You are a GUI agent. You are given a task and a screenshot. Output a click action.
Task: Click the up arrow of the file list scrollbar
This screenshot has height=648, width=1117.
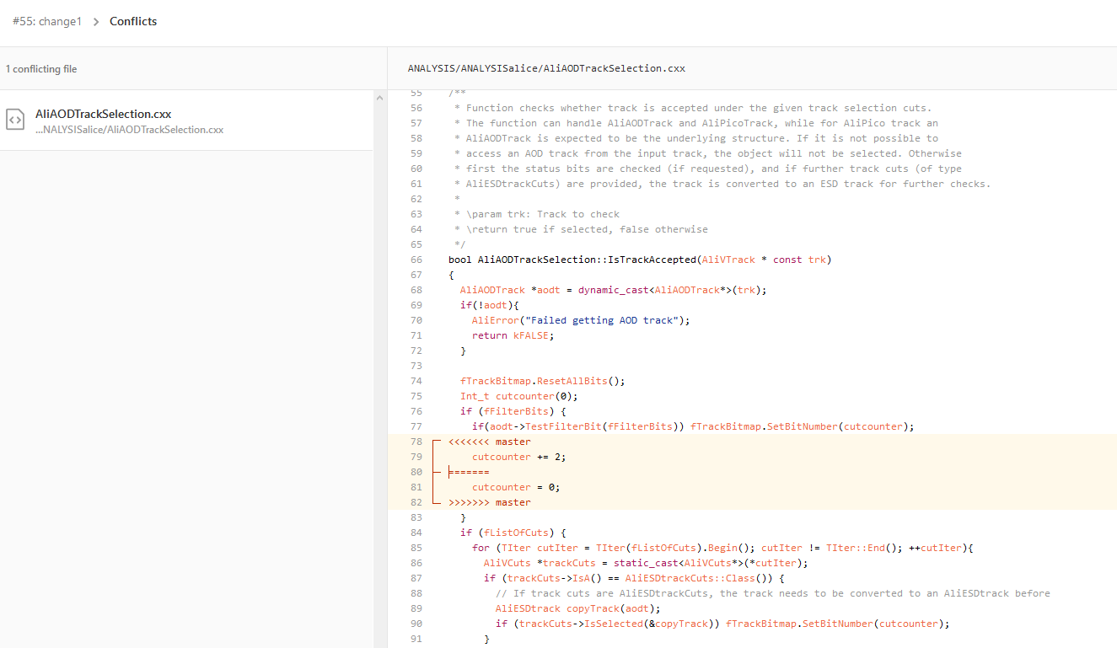(x=379, y=98)
